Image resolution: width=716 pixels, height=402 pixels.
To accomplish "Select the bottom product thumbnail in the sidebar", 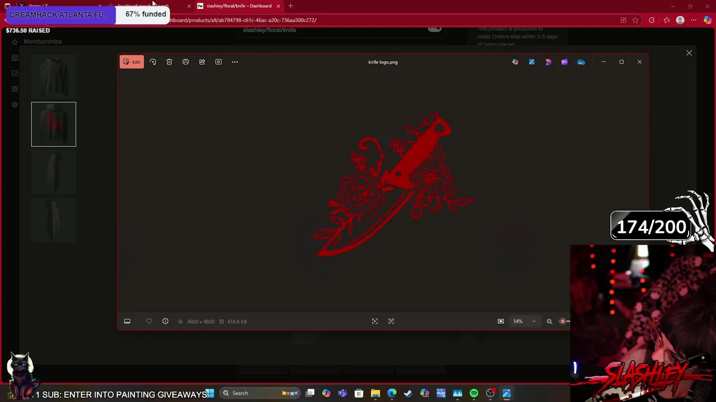I will click(54, 220).
